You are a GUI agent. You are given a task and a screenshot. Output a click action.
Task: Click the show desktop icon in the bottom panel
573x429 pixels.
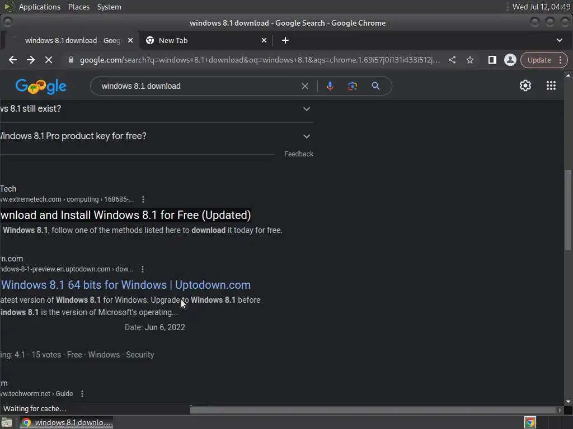pos(7,422)
